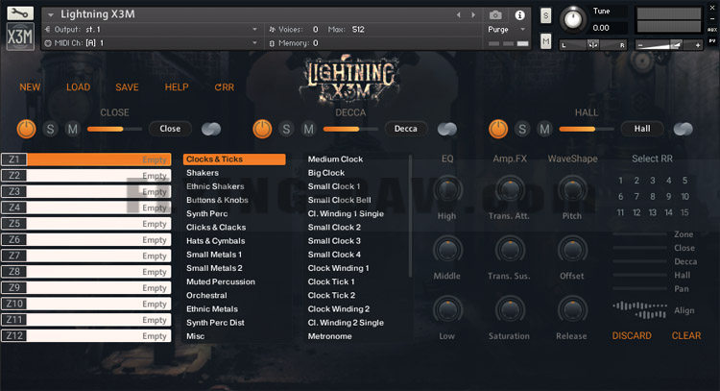The image size is (720, 391).
Task: Select the Hats & Cymbals category
Action: (215, 241)
